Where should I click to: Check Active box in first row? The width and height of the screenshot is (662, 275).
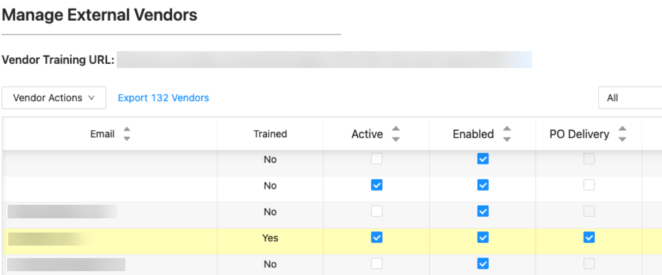[x=376, y=159]
